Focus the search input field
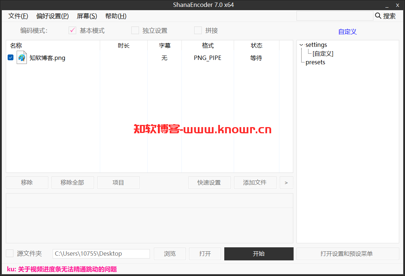The width and height of the screenshot is (405, 276). point(335,16)
